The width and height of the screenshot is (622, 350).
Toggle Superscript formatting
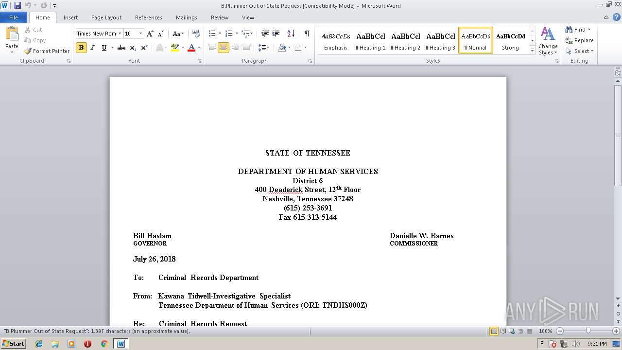(x=144, y=48)
